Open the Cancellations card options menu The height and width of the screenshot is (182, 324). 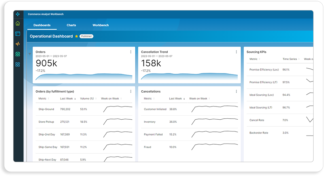(236, 91)
